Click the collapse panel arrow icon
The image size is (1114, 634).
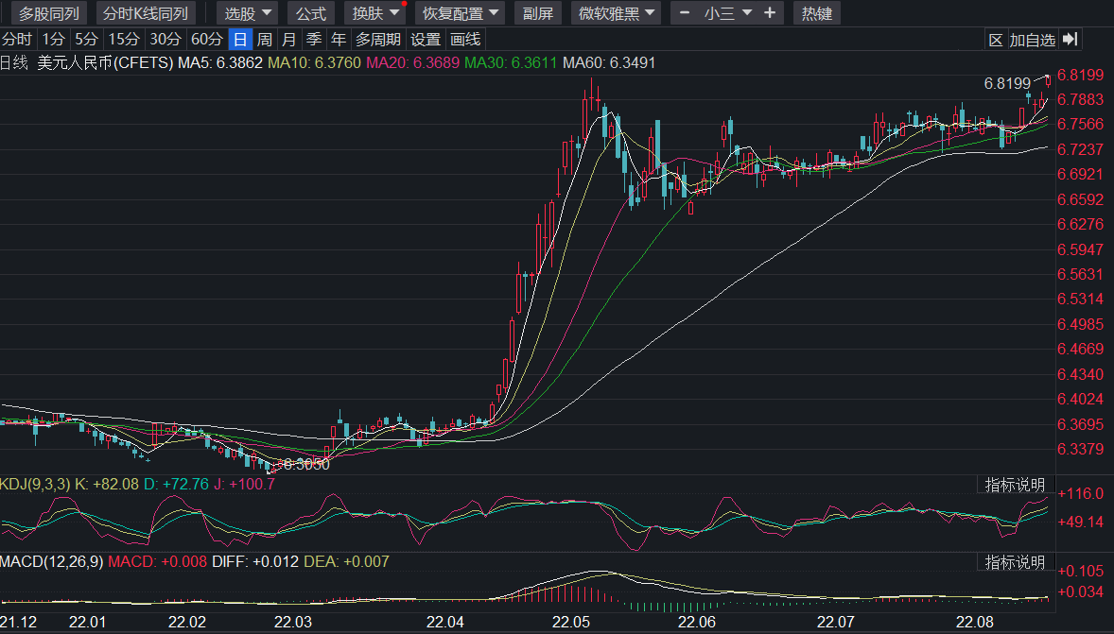click(1070, 40)
